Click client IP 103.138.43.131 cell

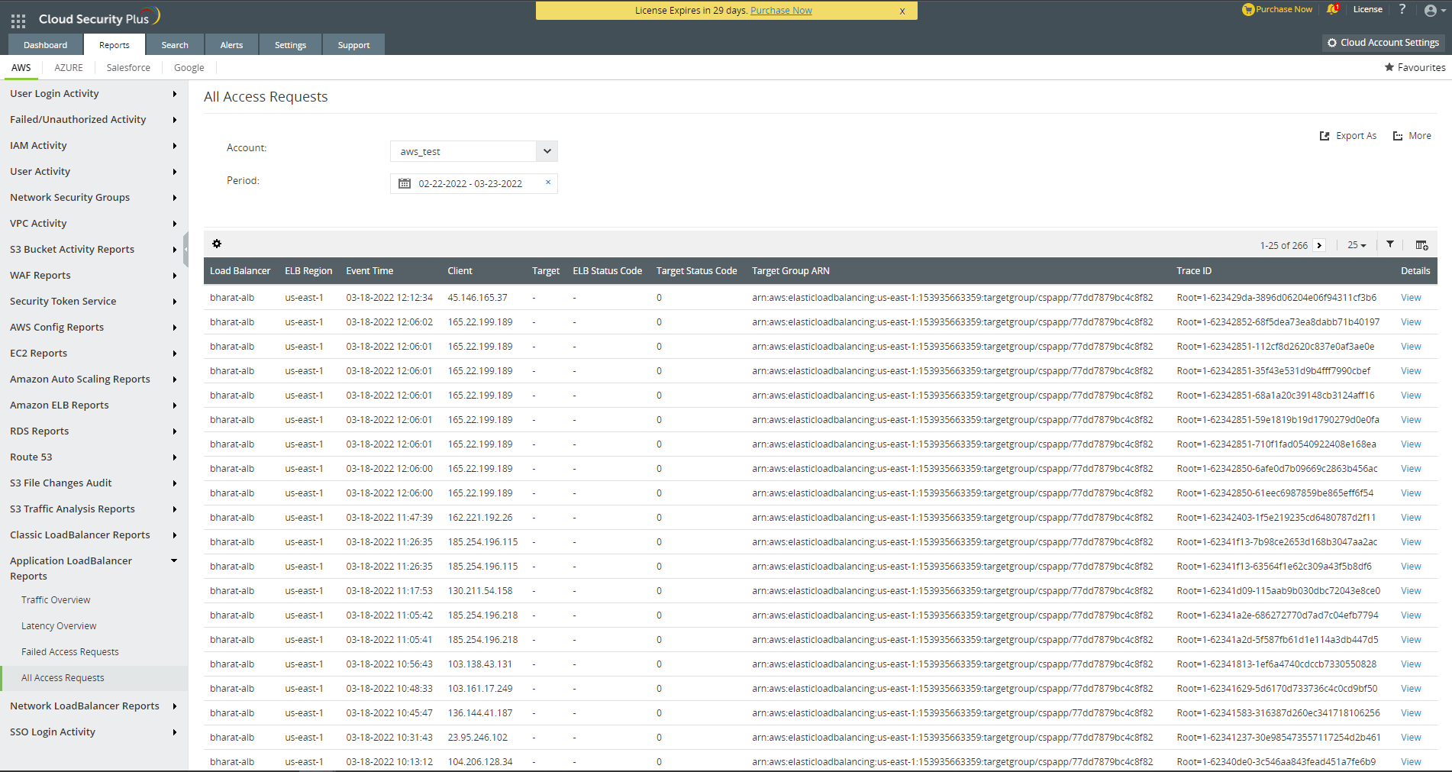(479, 664)
